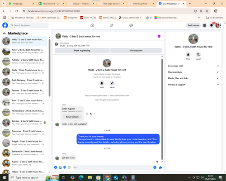Open the notifications bell icon
The height and width of the screenshot is (181, 226).
coord(212,25)
